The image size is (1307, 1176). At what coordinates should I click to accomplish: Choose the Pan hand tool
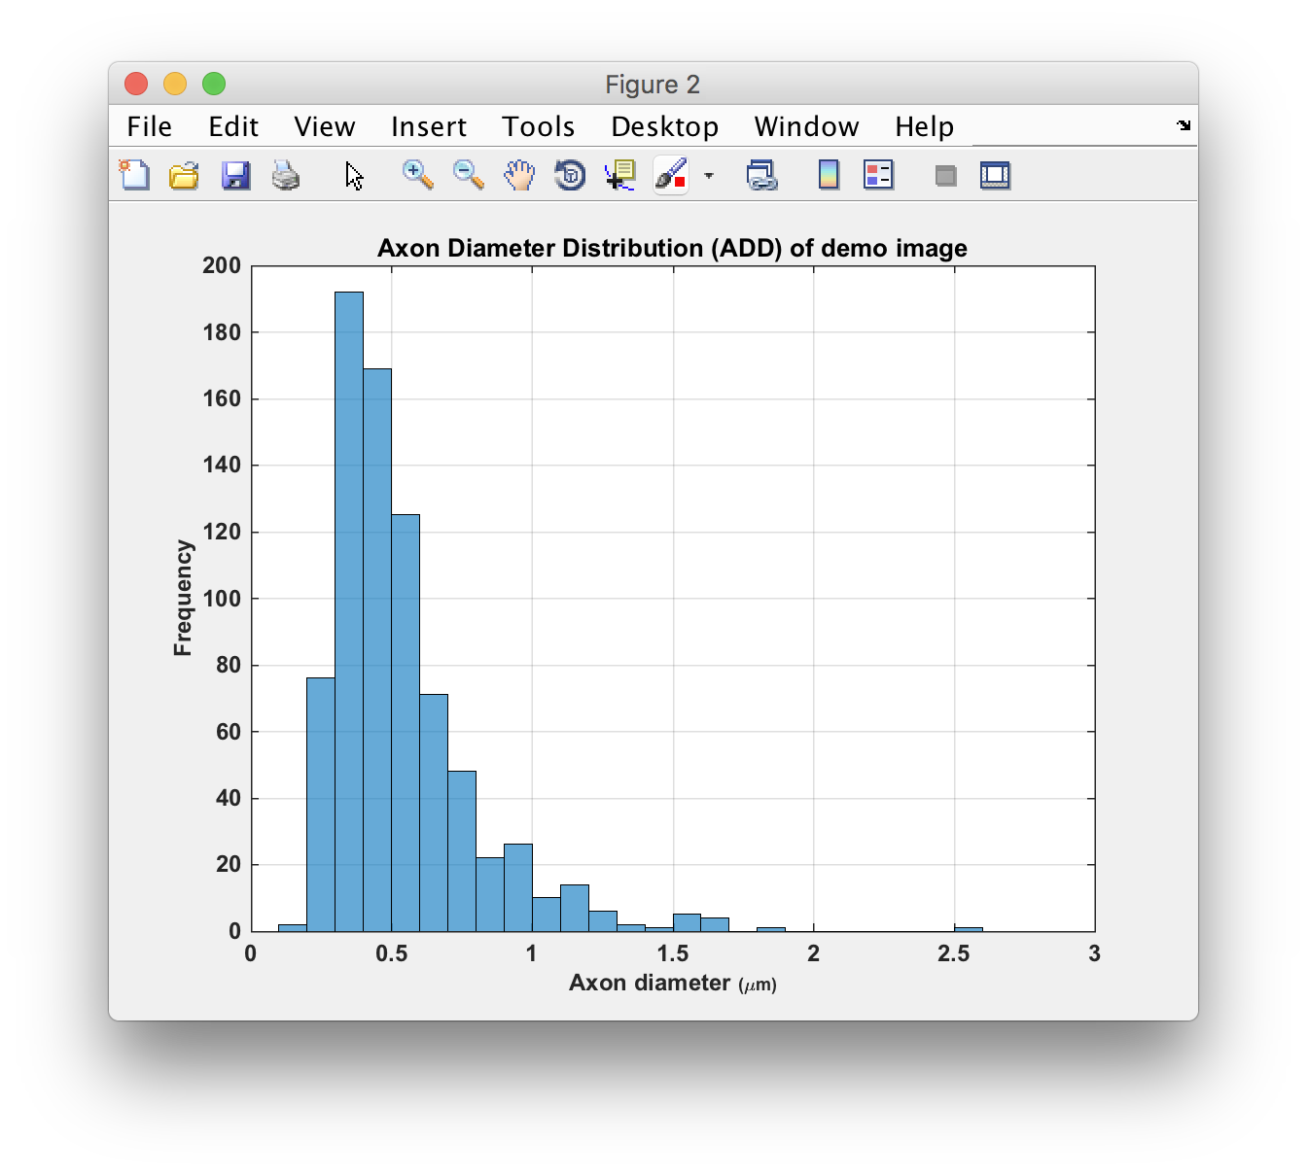519,175
